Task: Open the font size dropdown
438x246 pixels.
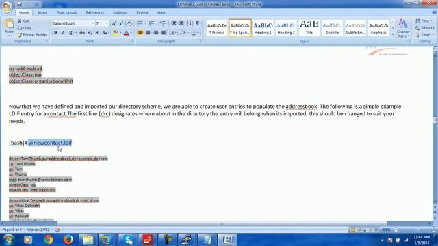Action: 107,23
